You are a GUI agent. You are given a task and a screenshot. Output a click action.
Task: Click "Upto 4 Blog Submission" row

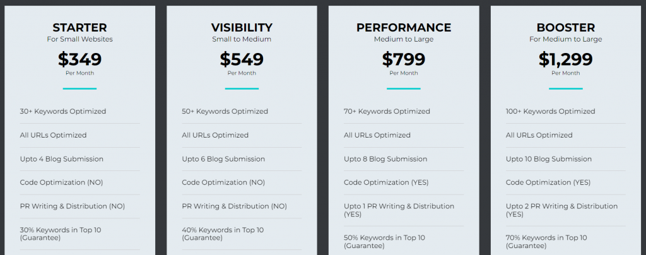click(62, 159)
